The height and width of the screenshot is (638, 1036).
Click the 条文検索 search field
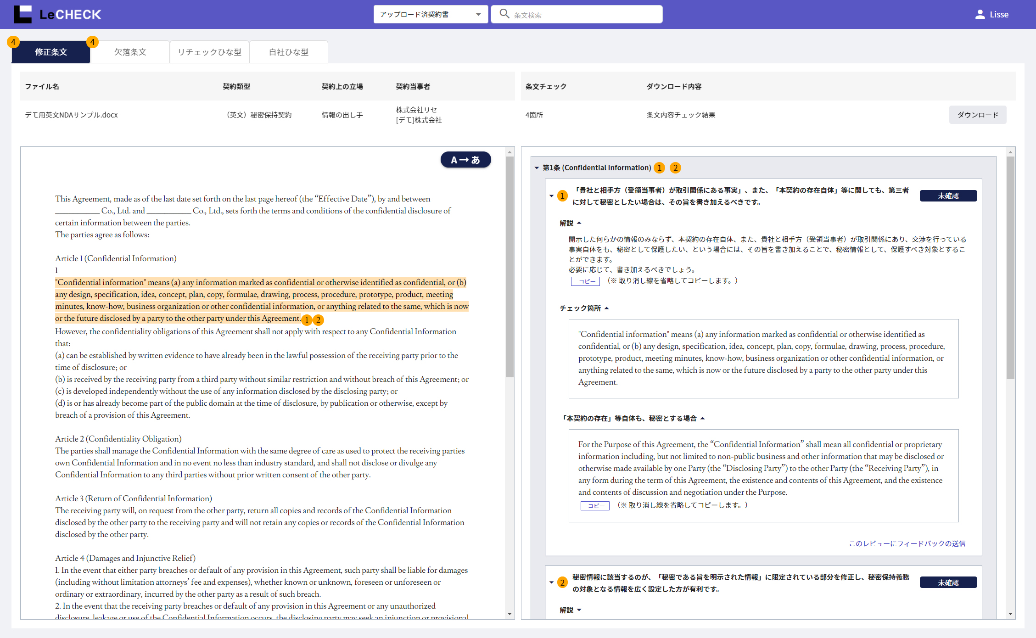tap(577, 14)
